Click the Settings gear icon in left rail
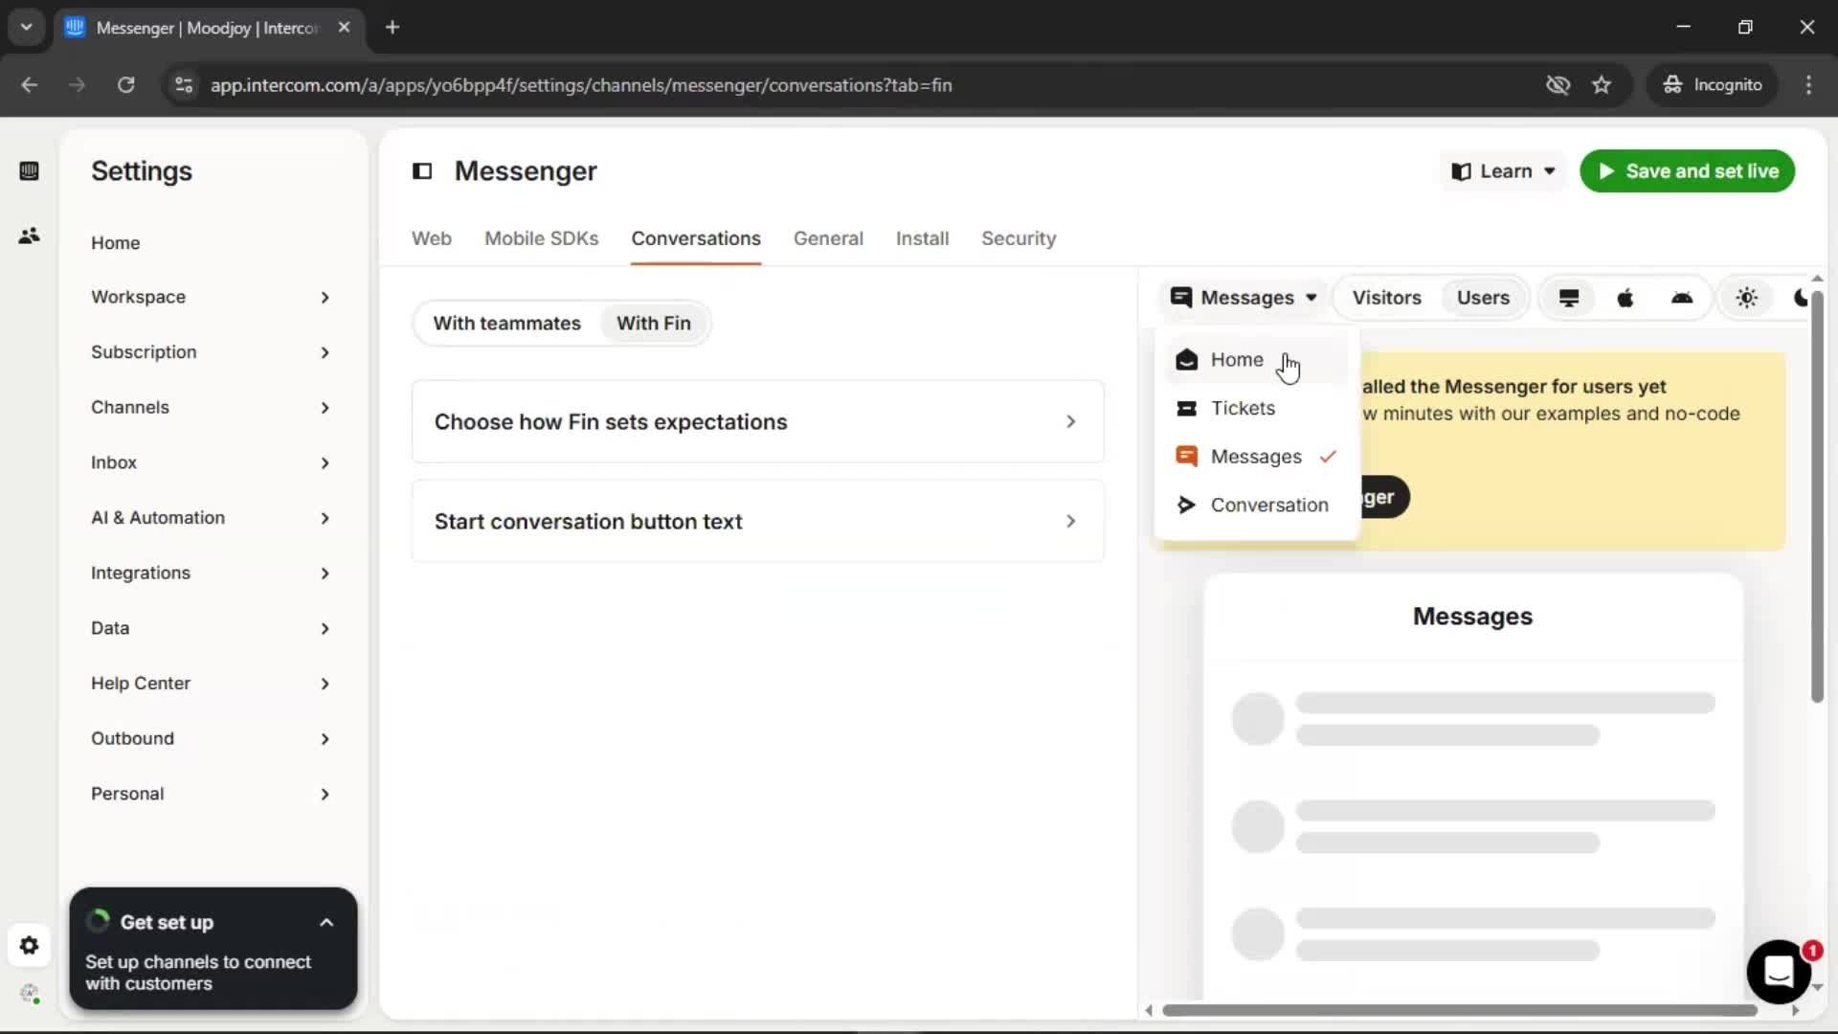Screen dimensions: 1838x1034 29,946
